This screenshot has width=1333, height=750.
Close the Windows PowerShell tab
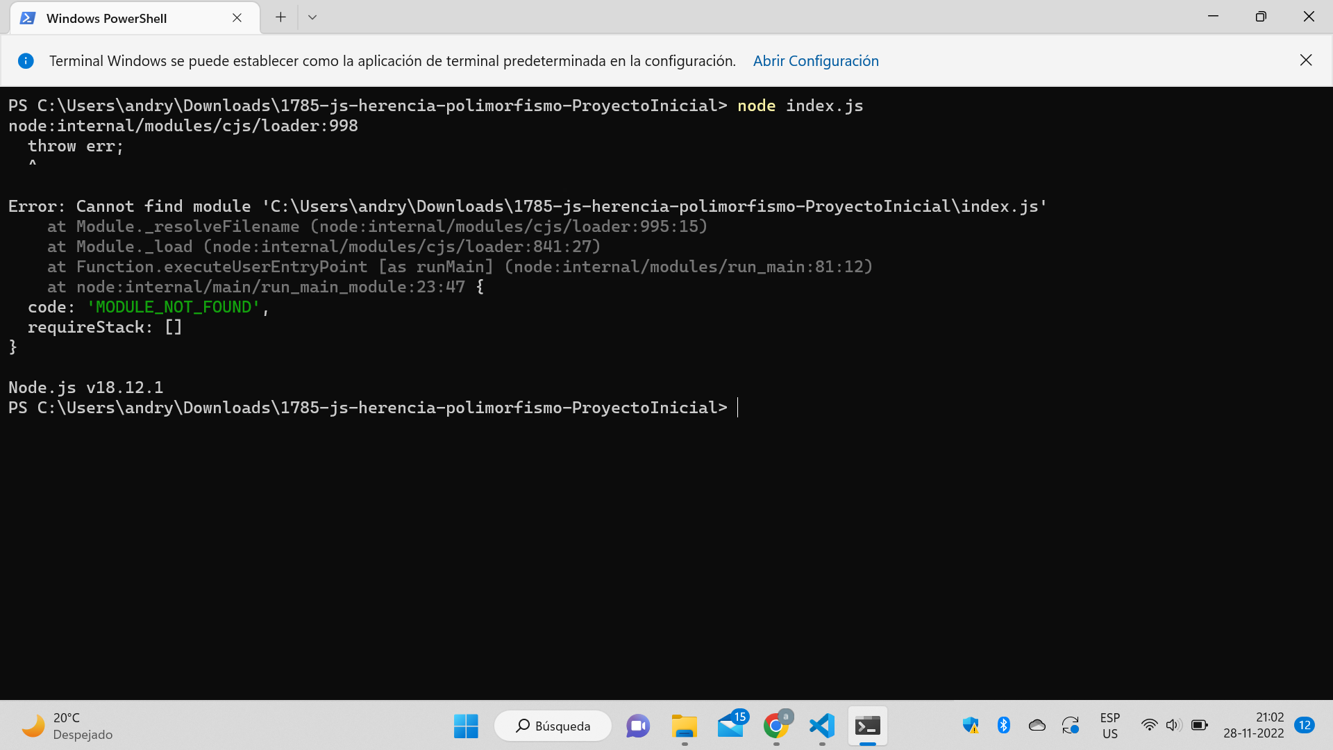point(237,18)
